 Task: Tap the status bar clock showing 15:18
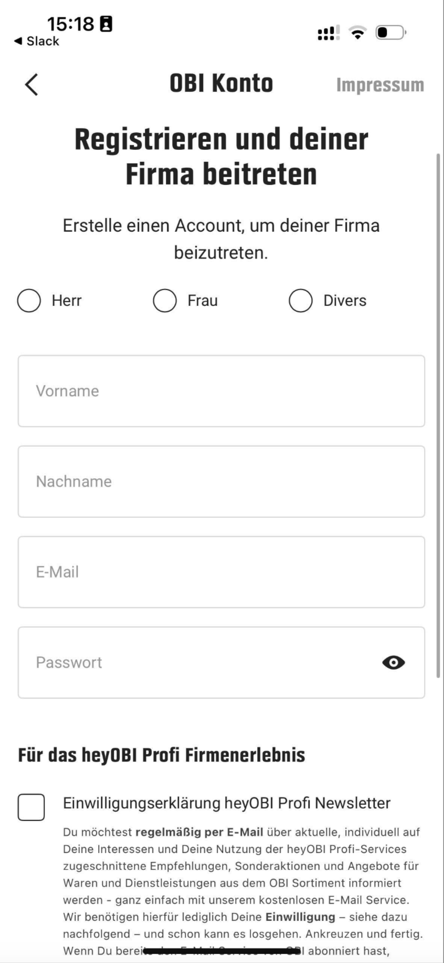pos(70,24)
